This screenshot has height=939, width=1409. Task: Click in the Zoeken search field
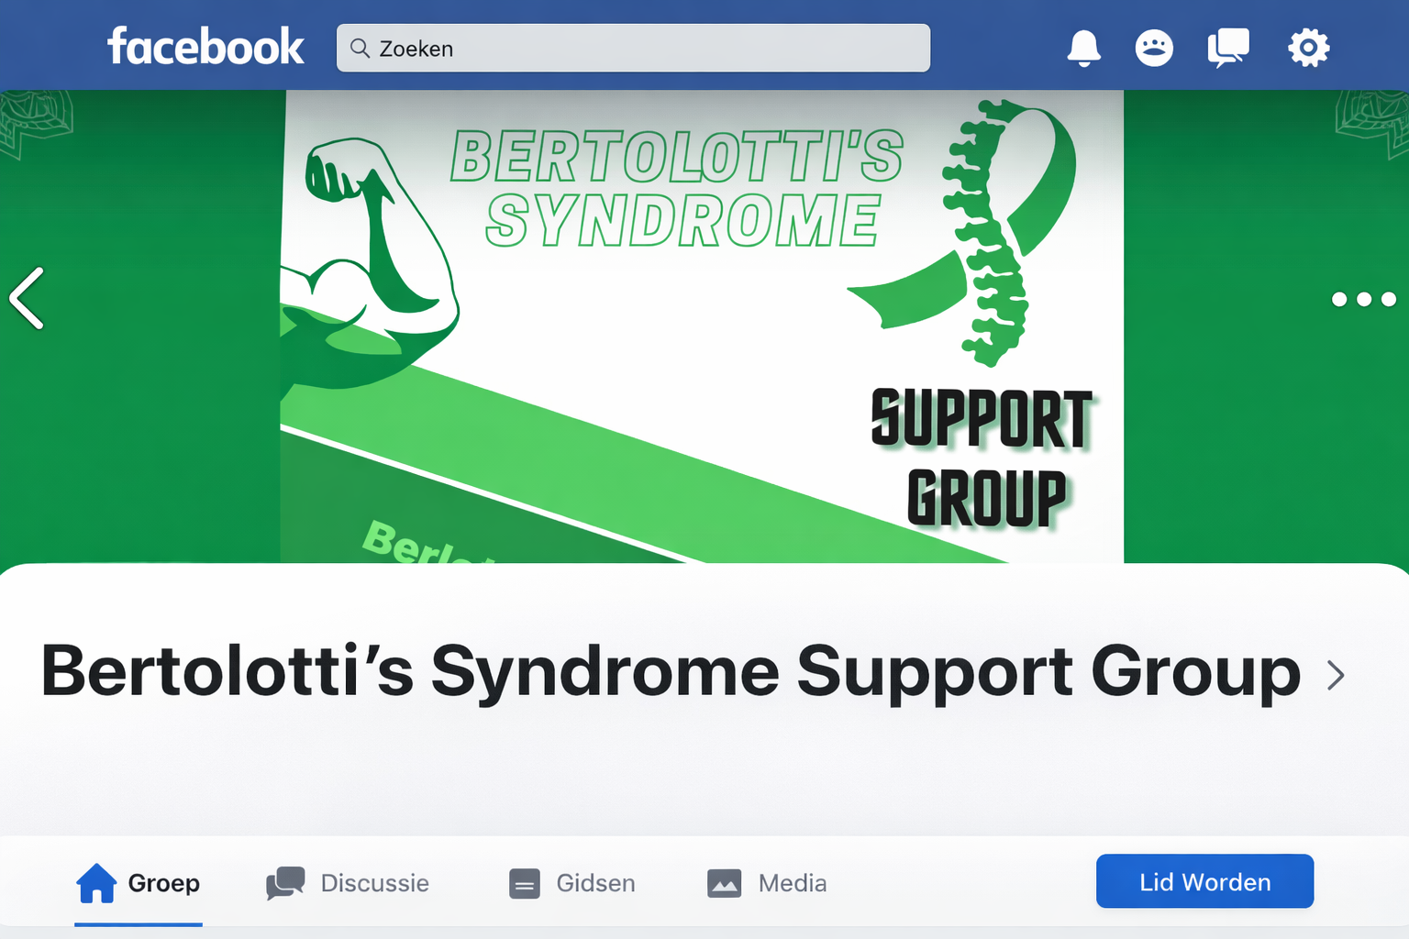(633, 48)
